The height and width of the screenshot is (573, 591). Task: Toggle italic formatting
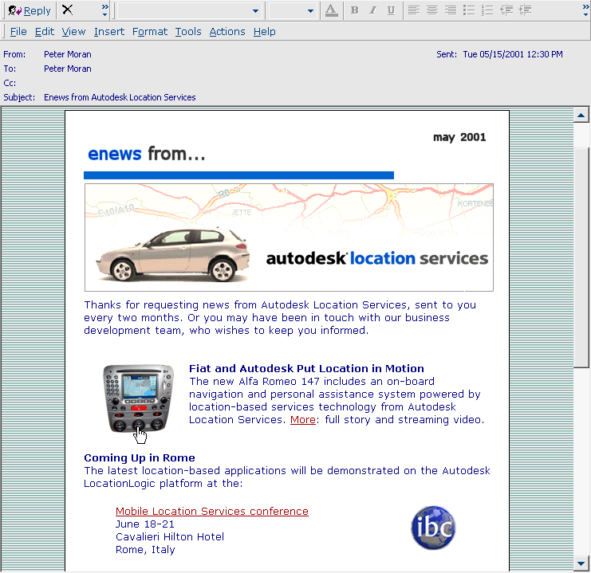click(x=372, y=10)
